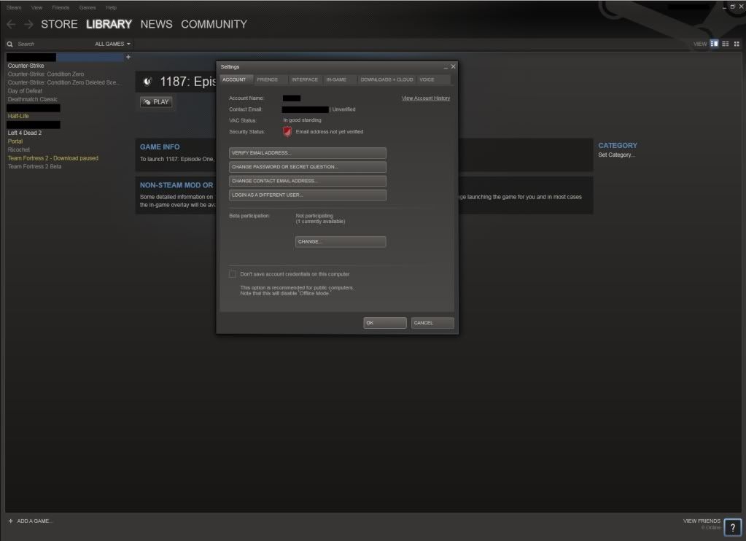746x541 pixels.
Task: Select Team Fortress 2 - Download paused
Action: [53, 158]
